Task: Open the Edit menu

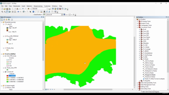Action: 6,6
